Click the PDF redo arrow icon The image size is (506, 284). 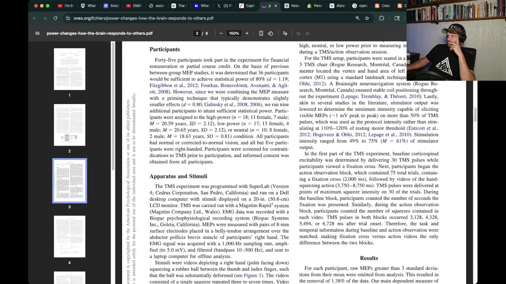tap(308, 34)
